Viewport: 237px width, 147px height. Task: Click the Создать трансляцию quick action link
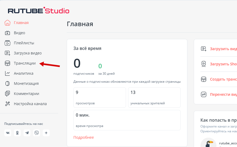(223, 79)
